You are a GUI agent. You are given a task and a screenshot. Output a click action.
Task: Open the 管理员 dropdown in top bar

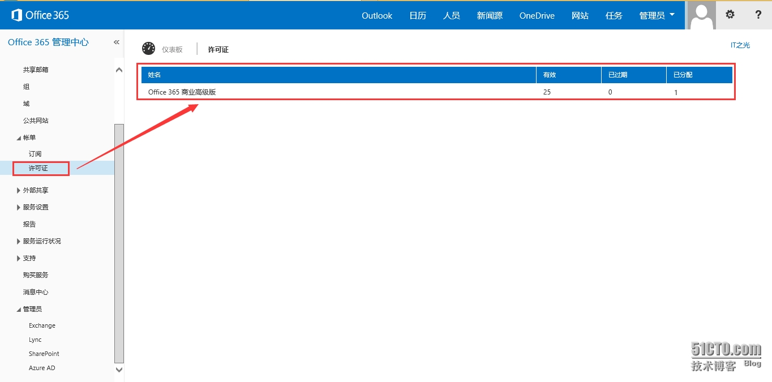click(657, 15)
